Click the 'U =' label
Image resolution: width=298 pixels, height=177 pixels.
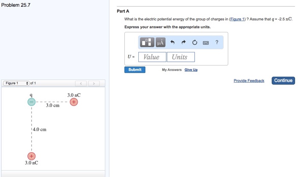tap(131, 57)
